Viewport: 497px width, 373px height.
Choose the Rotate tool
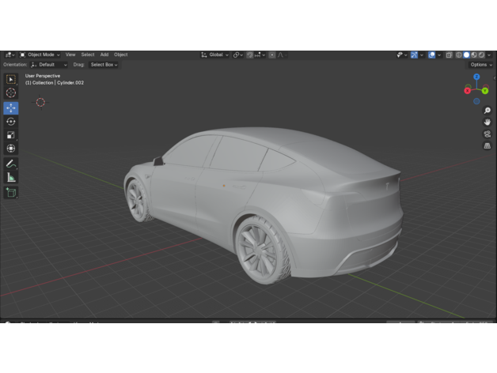click(11, 122)
